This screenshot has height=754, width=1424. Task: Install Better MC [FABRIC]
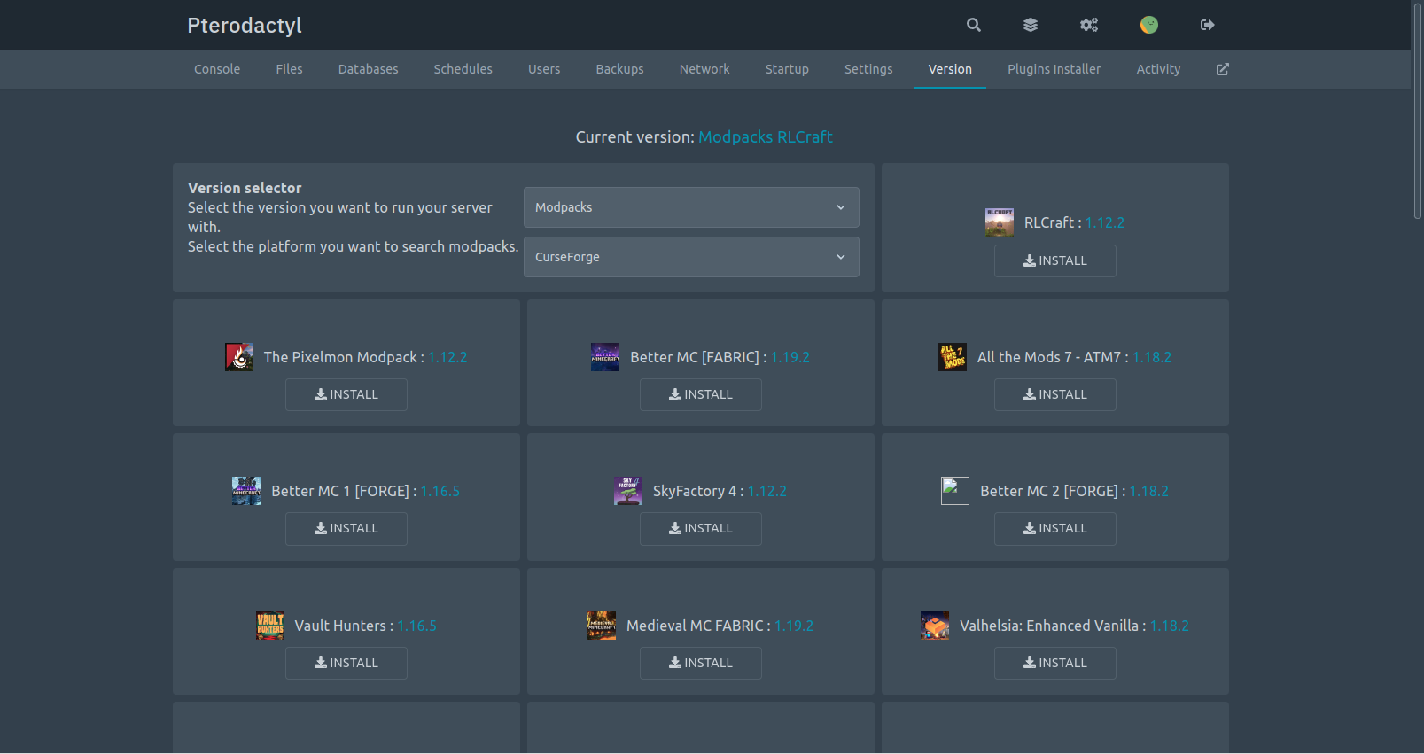point(700,394)
